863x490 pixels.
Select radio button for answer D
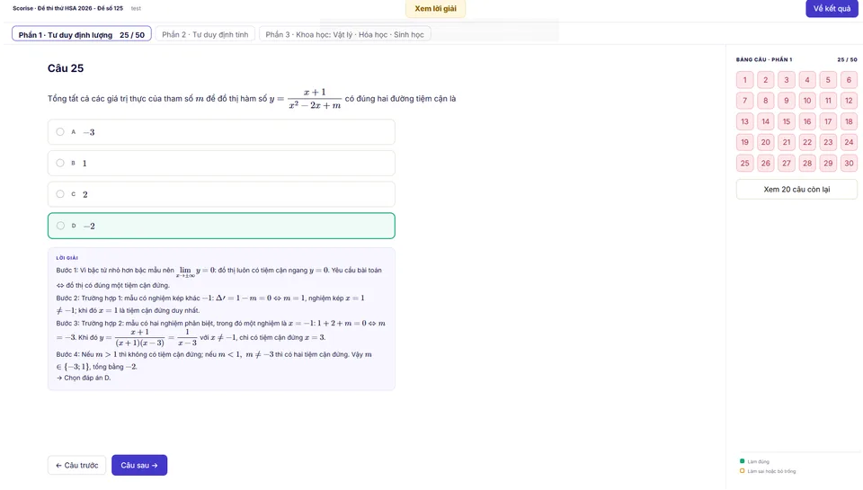pyautogui.click(x=60, y=225)
